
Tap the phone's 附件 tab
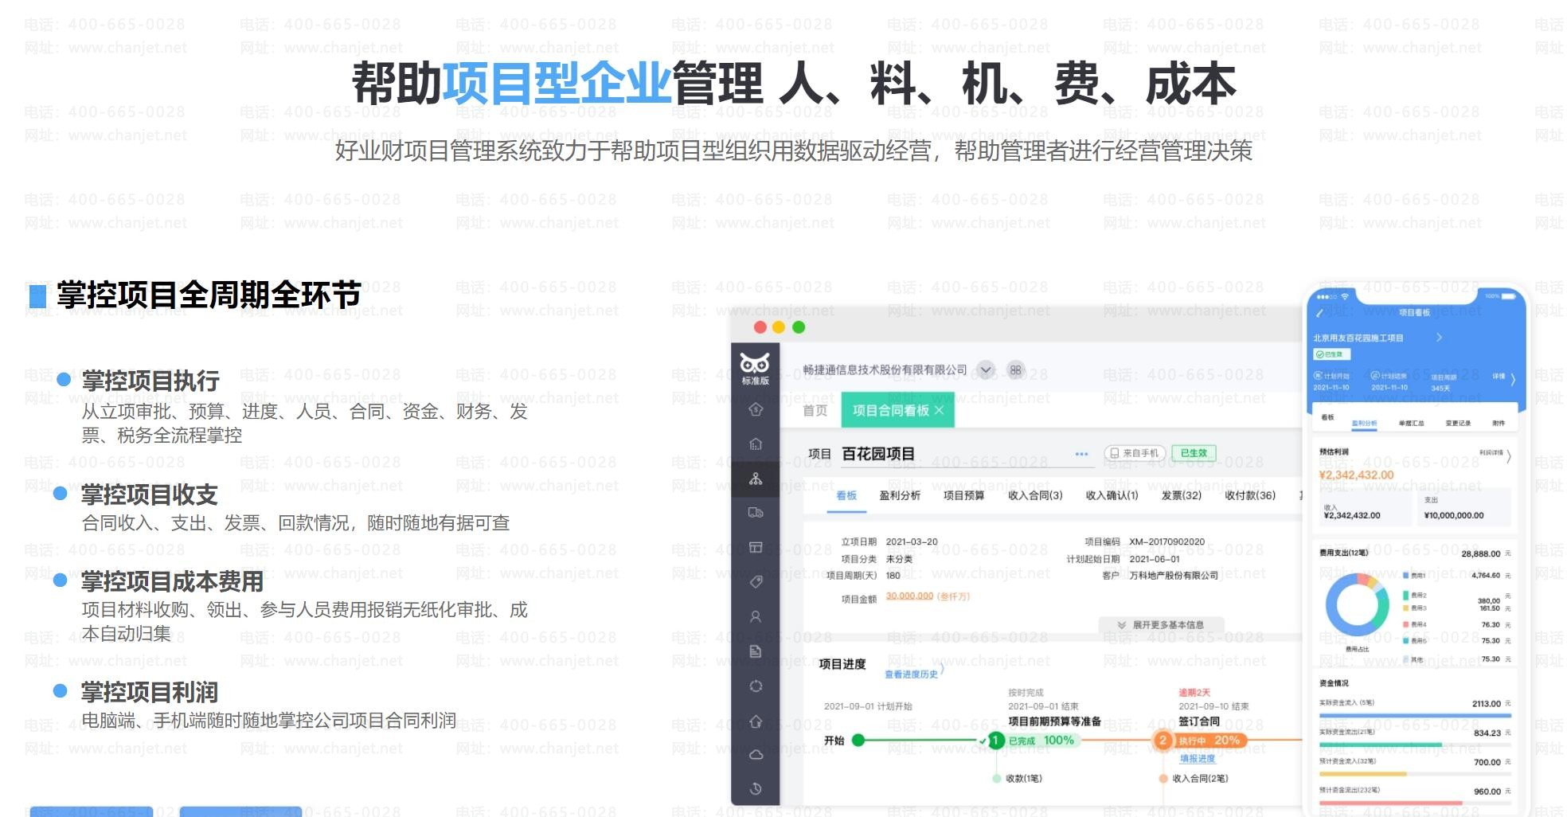coord(1499,423)
